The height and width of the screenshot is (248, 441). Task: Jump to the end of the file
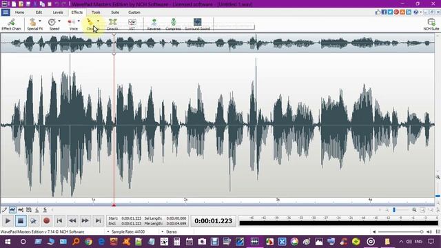(98, 221)
